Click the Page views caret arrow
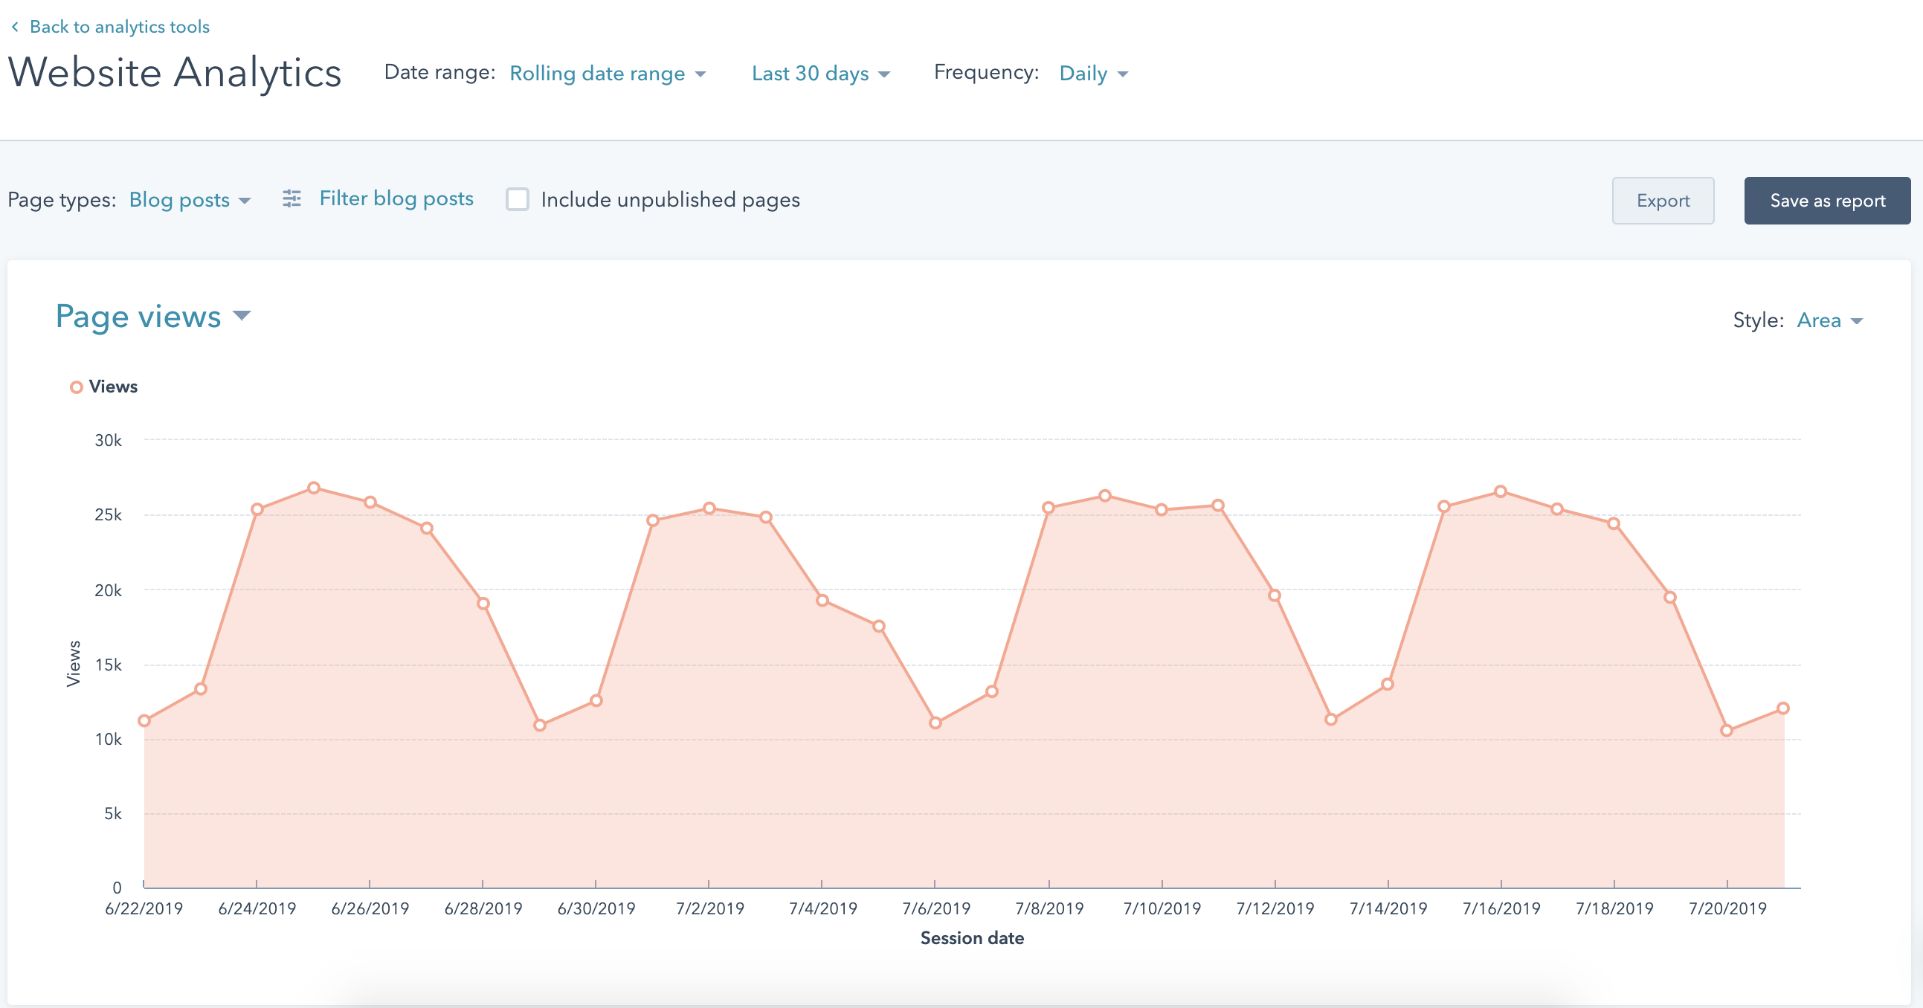The width and height of the screenshot is (1923, 1008). (x=242, y=316)
